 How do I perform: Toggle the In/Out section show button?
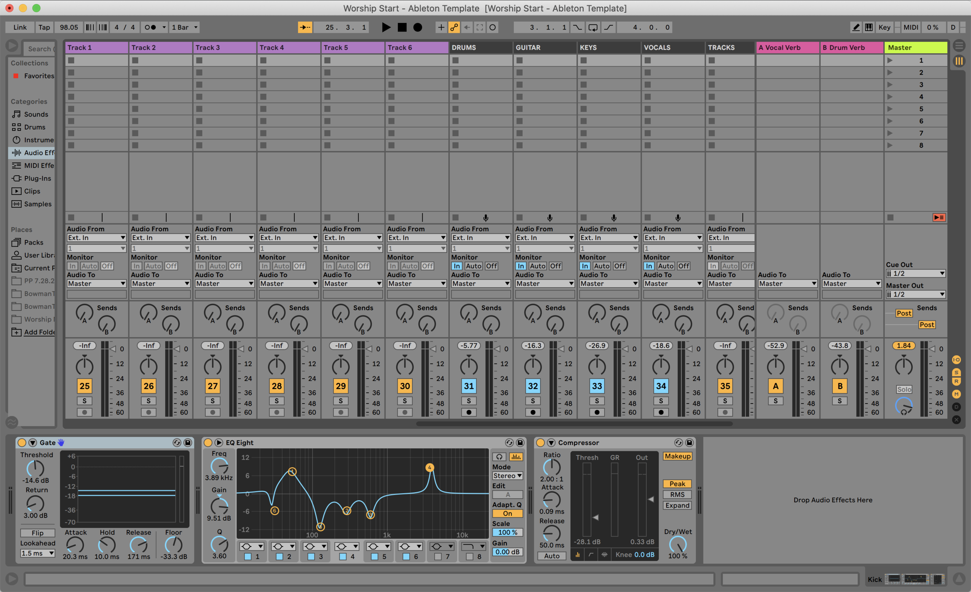click(956, 359)
